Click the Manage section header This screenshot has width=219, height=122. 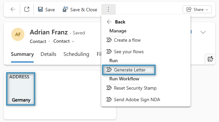click(118, 31)
